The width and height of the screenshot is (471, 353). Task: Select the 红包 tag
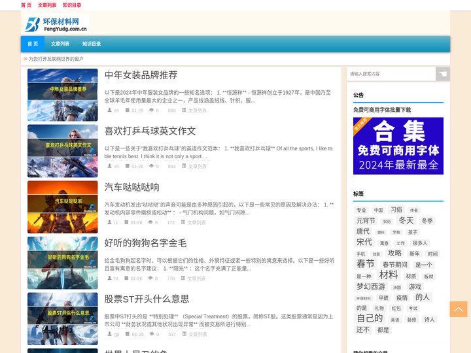(x=396, y=309)
